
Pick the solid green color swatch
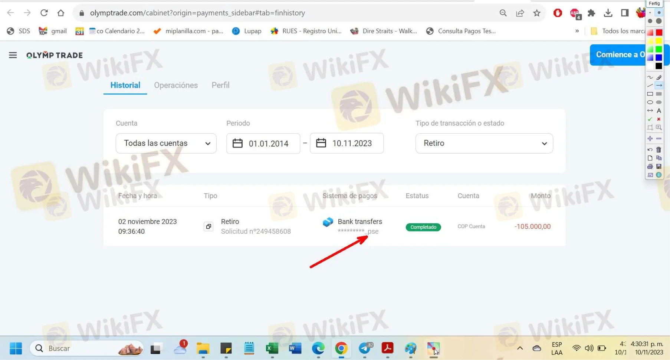point(659,49)
